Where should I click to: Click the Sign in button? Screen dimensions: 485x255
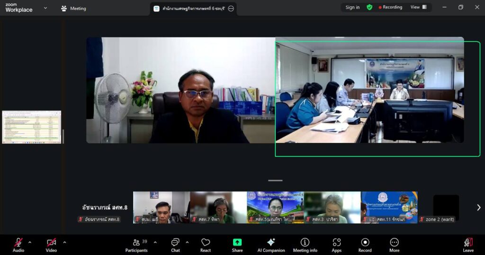coord(352,7)
